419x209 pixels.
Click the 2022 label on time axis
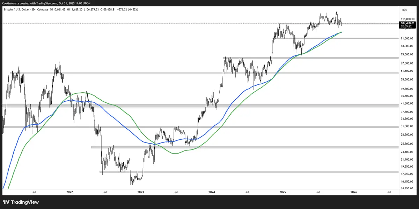69,192
